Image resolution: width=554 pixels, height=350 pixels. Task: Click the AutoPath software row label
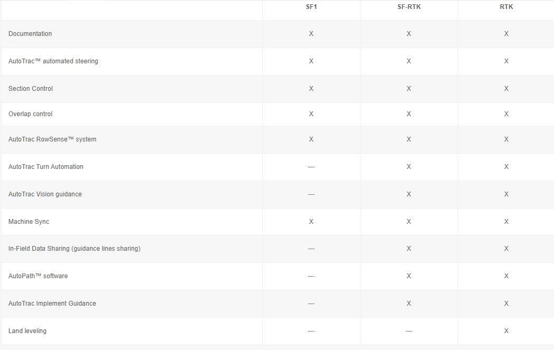(38, 276)
